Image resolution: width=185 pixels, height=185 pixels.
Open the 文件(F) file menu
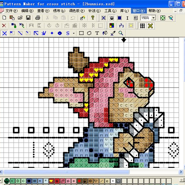click(x=12, y=11)
